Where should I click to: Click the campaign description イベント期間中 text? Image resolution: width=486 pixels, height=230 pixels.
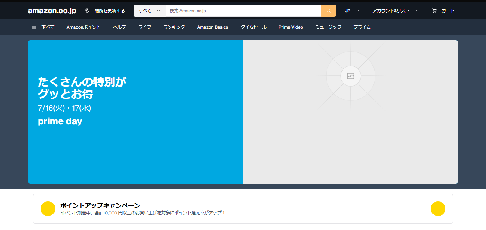click(x=143, y=213)
